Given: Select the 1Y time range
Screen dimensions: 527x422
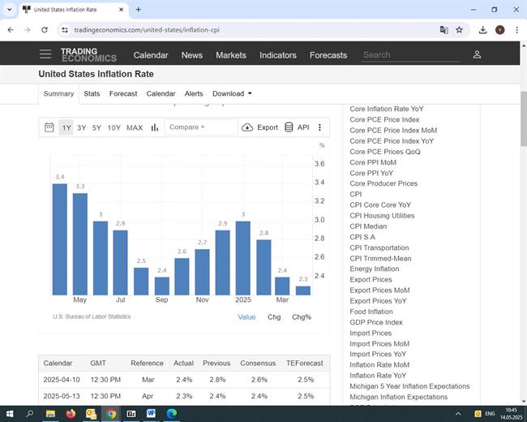Looking at the screenshot, I should click(x=66, y=127).
